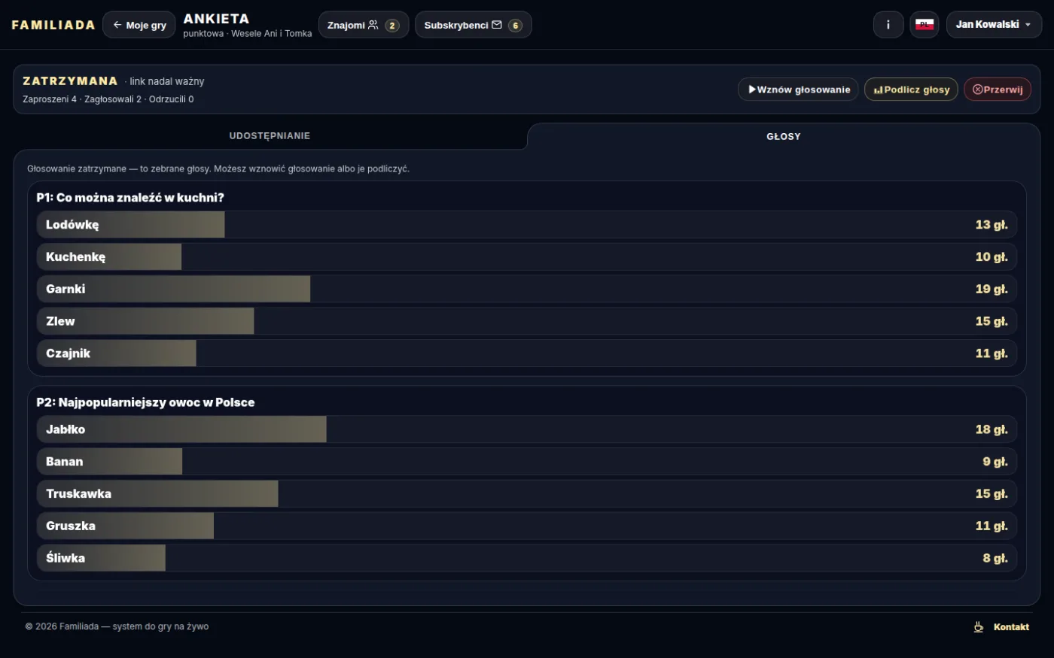Click the "8 gł." count for Śliwka

pos(995,558)
